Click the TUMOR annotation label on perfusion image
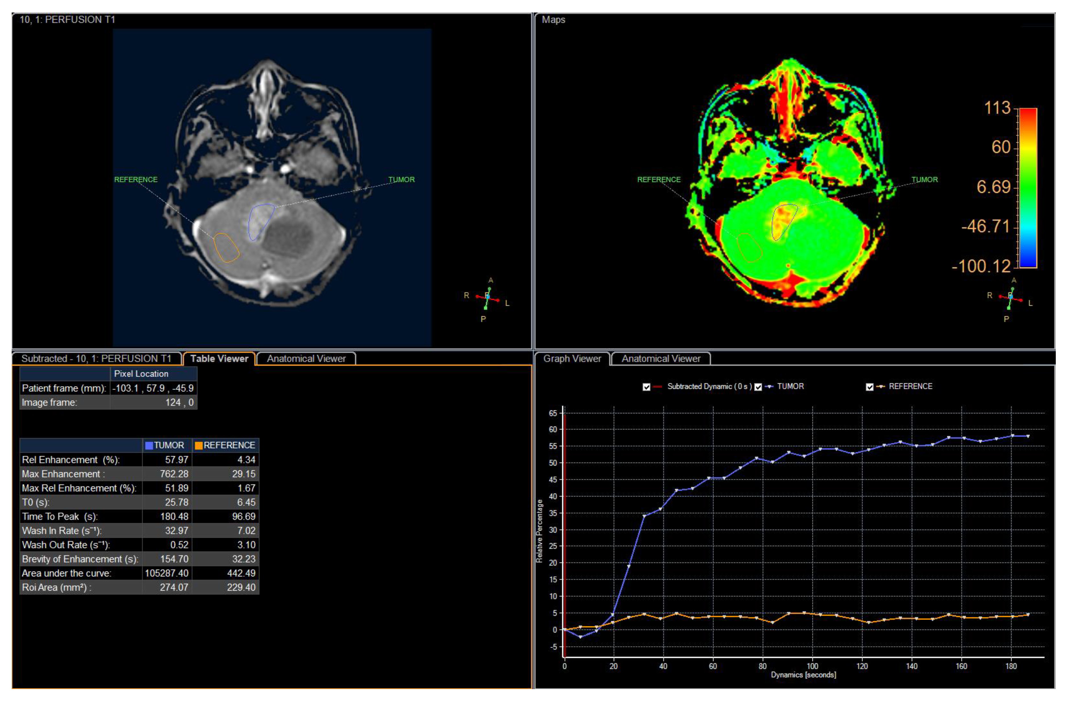 [x=401, y=180]
